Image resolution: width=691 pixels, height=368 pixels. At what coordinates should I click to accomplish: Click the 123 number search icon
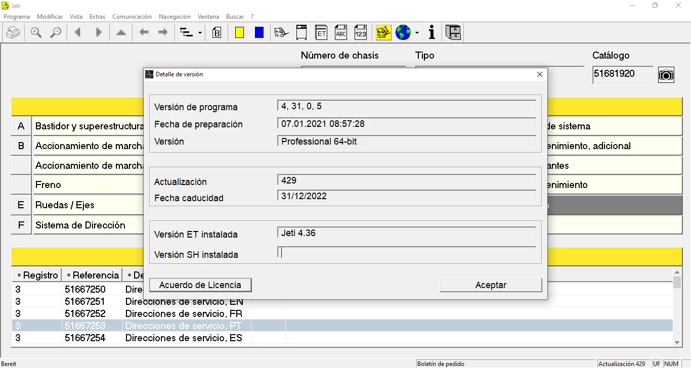click(360, 33)
